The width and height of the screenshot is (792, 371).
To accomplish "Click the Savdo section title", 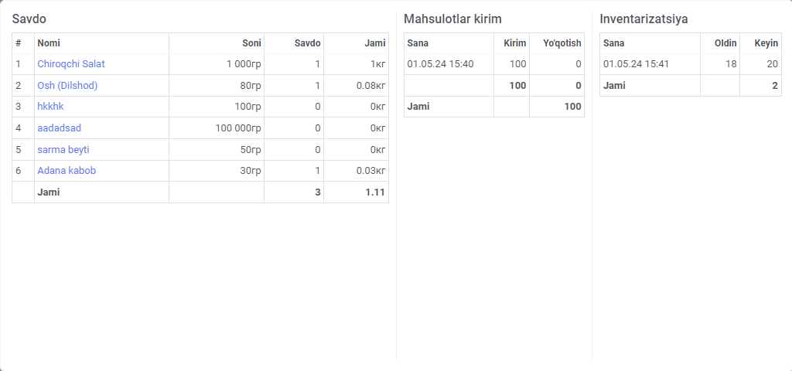I will (x=29, y=19).
